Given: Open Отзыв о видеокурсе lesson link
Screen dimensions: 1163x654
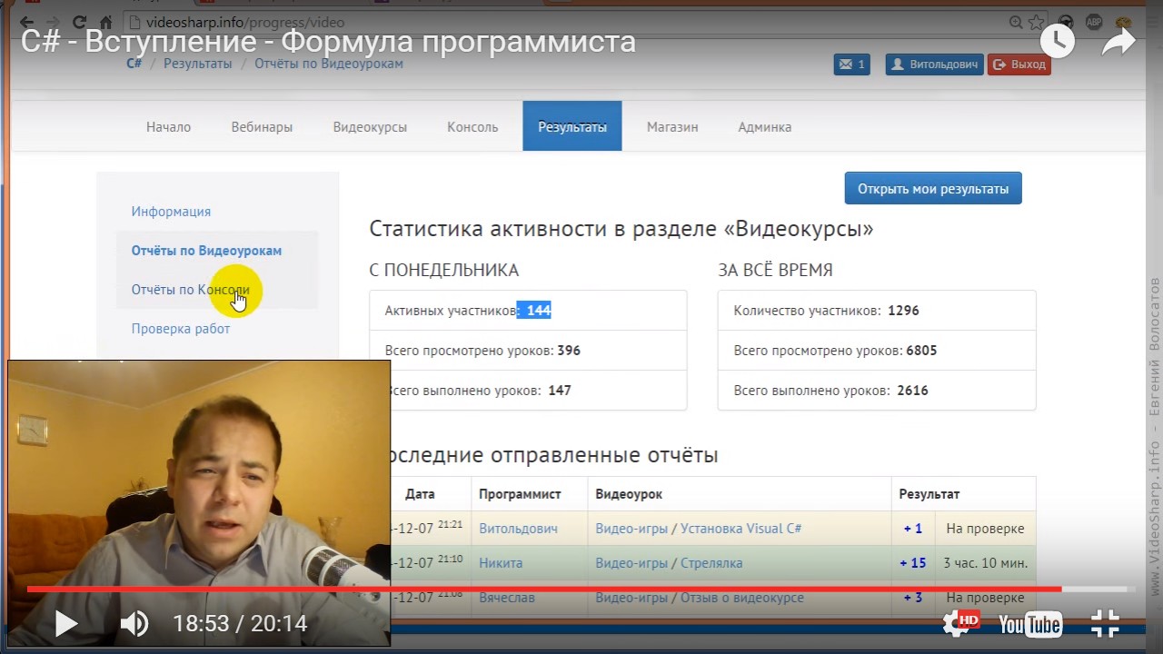Looking at the screenshot, I should pos(741,597).
